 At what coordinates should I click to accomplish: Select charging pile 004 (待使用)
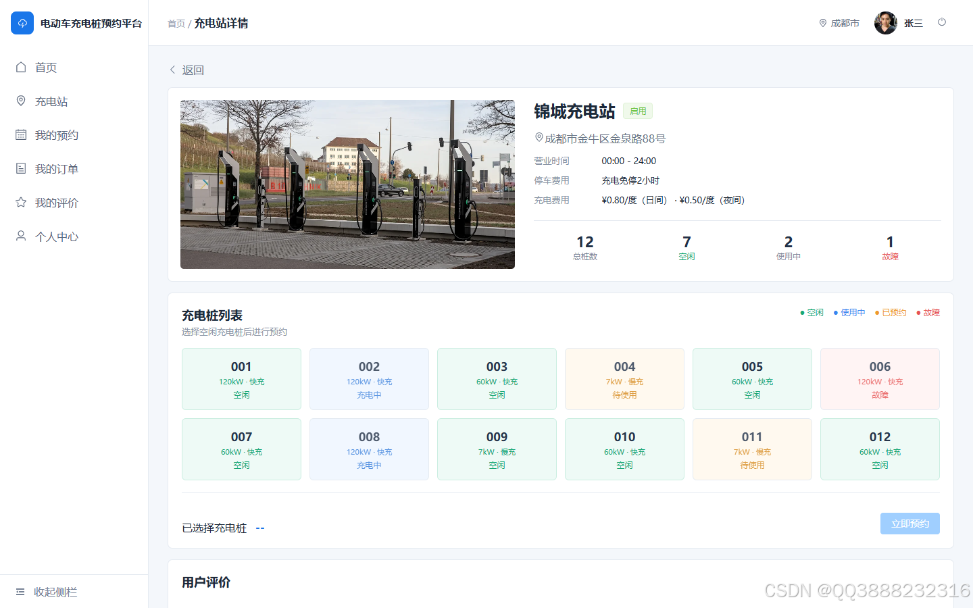(624, 379)
